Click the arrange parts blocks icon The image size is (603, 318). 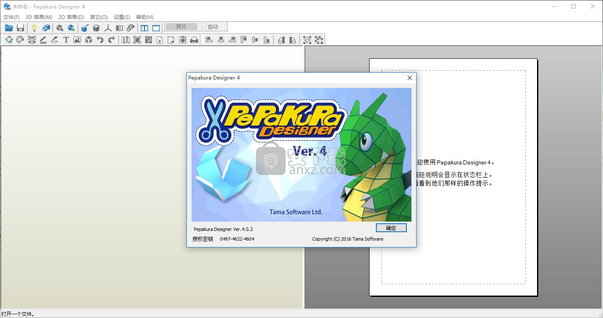coord(148,40)
